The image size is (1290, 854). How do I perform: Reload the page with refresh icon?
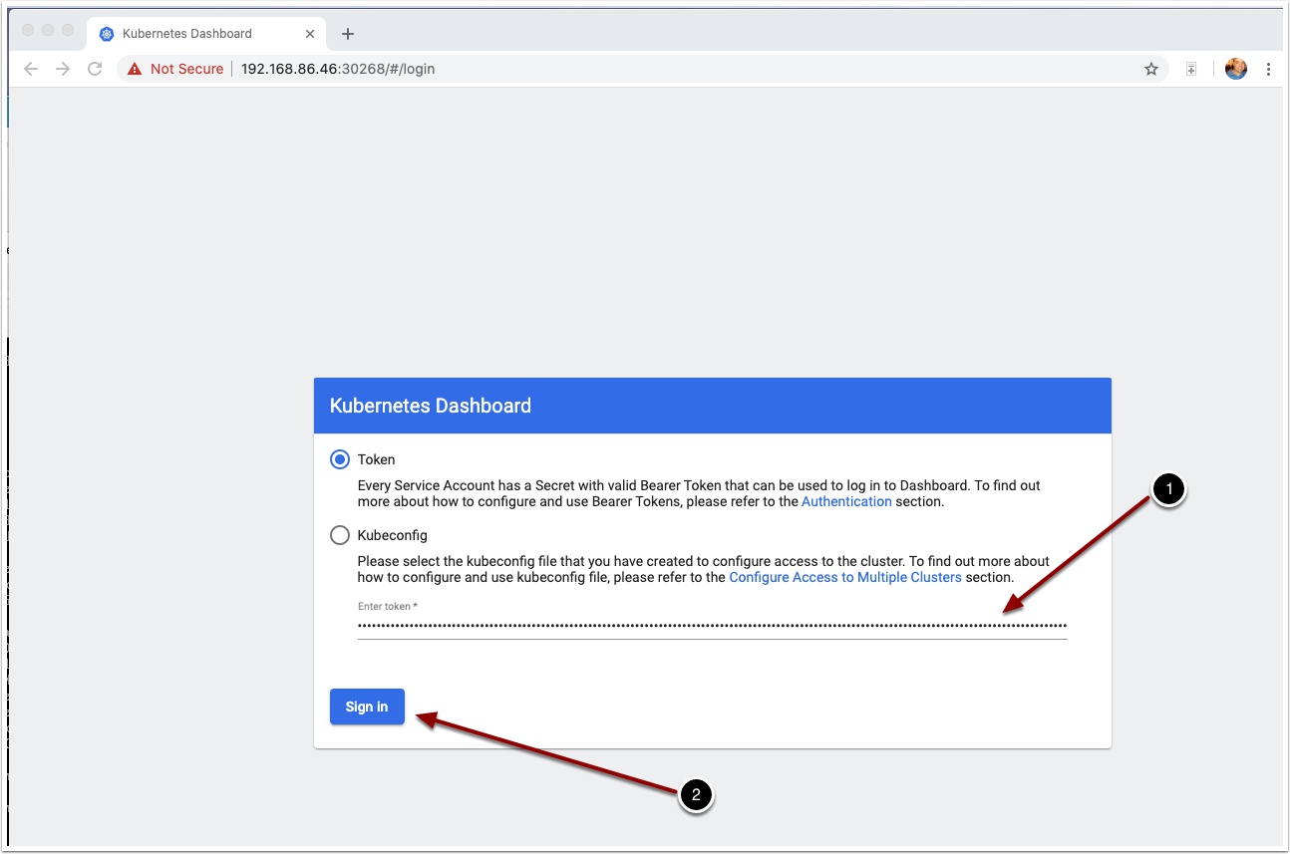[95, 69]
